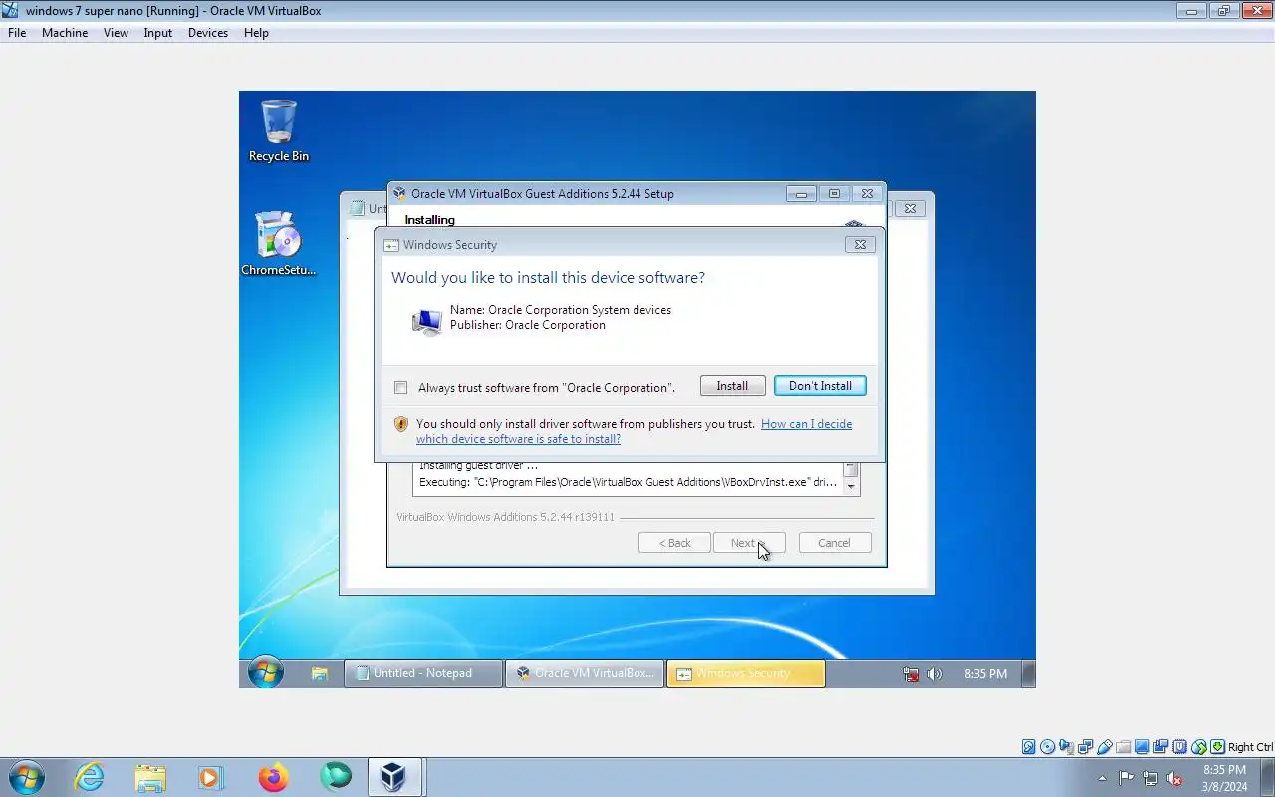Image resolution: width=1275 pixels, height=797 pixels.
Task: Click the Right Ctrl host key label
Action: pyautogui.click(x=1250, y=747)
